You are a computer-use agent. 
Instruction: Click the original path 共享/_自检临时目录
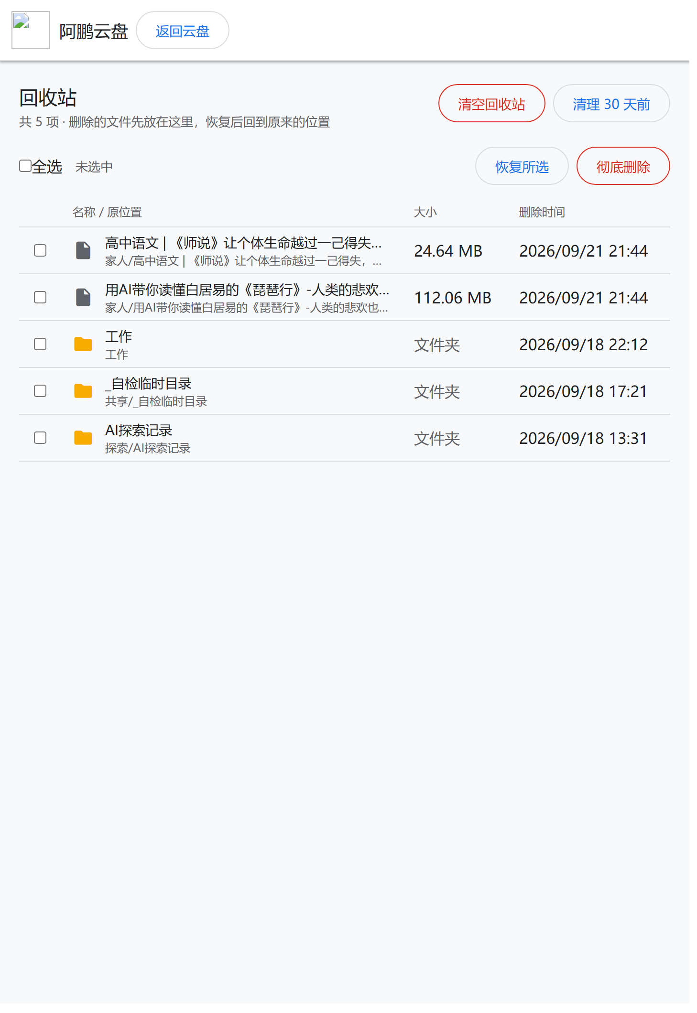point(156,401)
